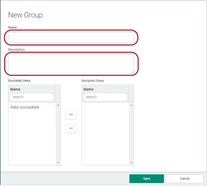Assign user with the >> button
The width and height of the screenshot is (207, 187).
click(71, 115)
